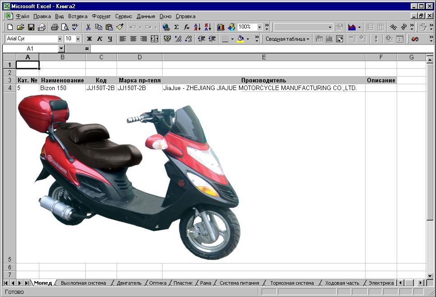Click the Insert Hyperlink globe icon
This screenshot has height=297, width=436.
pos(166,27)
